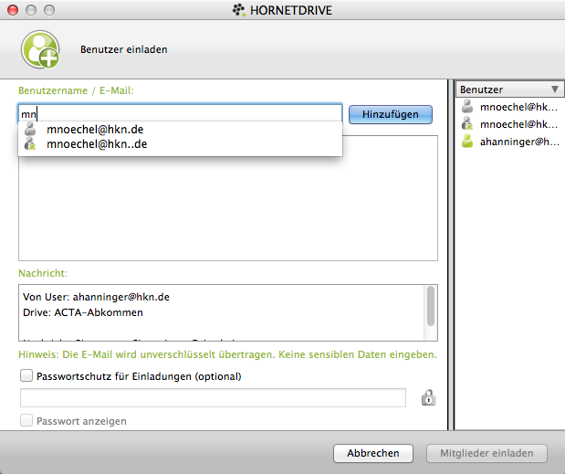This screenshot has height=474, width=565.
Task: Click the sort arrow in the Benutzer column header
Action: coord(554,90)
